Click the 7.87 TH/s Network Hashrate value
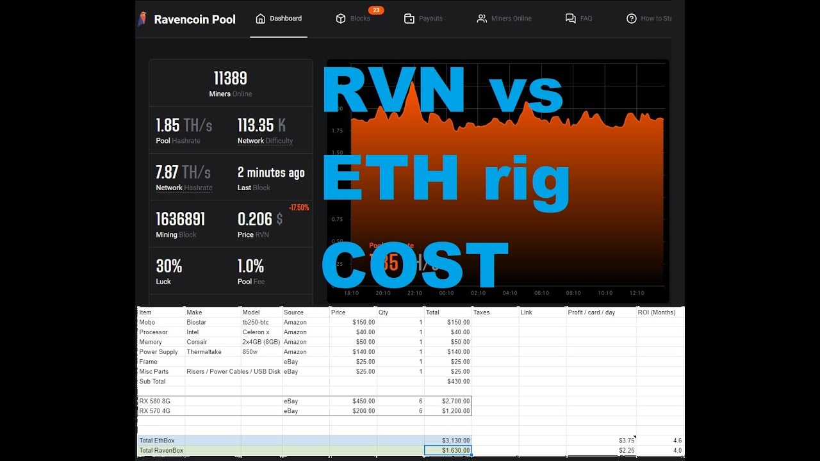Image resolution: width=820 pixels, height=461 pixels. [x=183, y=172]
